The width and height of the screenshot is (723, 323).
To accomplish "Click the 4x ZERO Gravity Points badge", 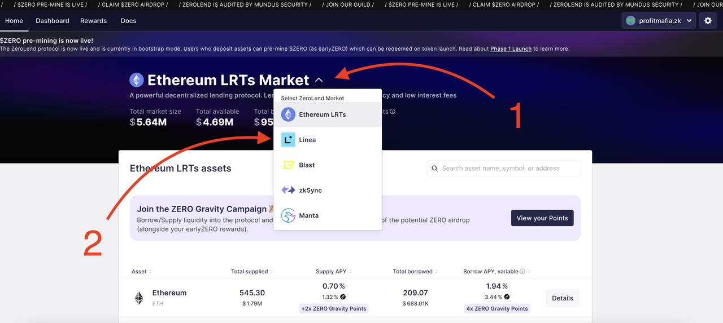I will click(x=497, y=308).
